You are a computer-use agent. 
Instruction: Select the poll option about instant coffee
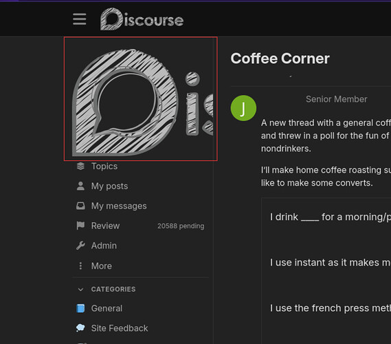click(x=330, y=262)
